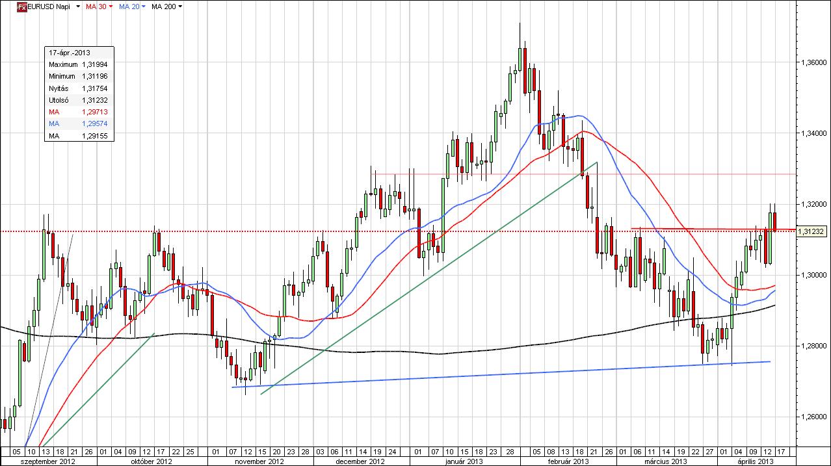The width and height of the screenshot is (831, 466).
Task: Click the 1,32000 price axis label
Action: [813, 204]
